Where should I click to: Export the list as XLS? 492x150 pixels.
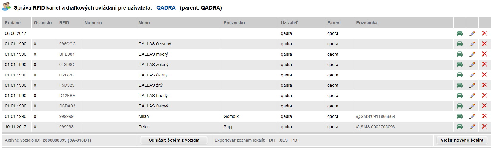[x=284, y=140]
